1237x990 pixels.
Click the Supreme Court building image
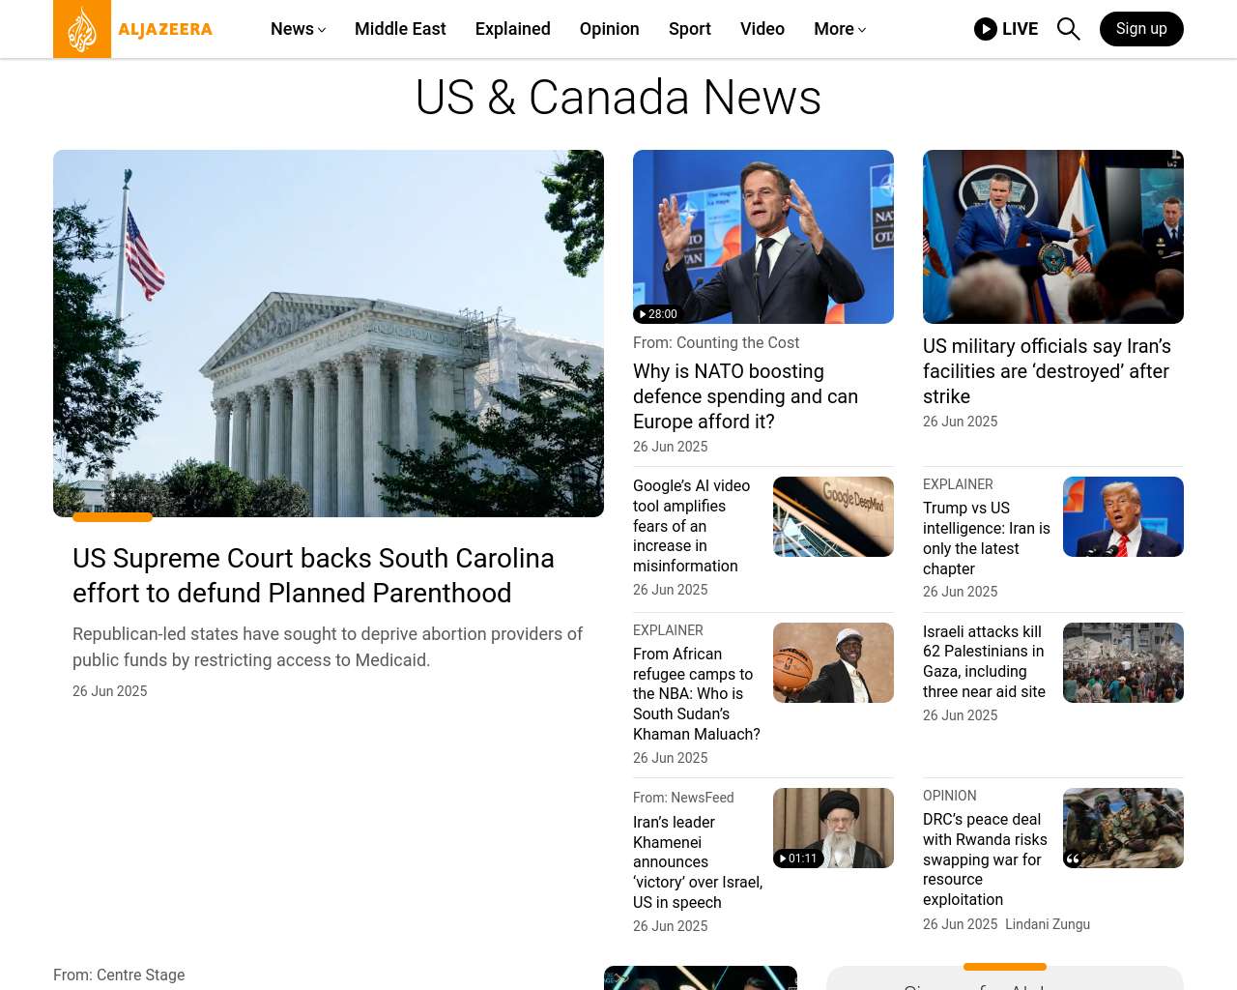coord(329,334)
